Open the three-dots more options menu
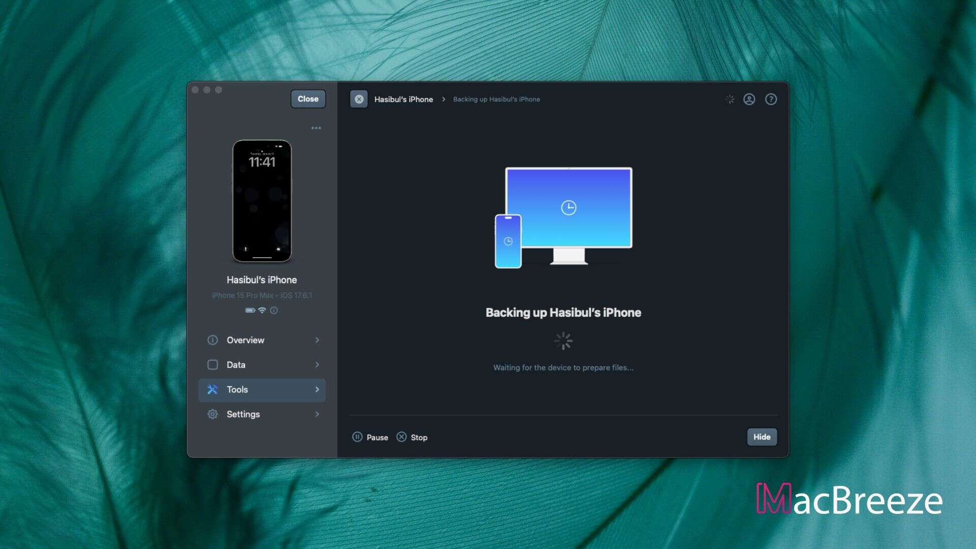 coord(316,128)
